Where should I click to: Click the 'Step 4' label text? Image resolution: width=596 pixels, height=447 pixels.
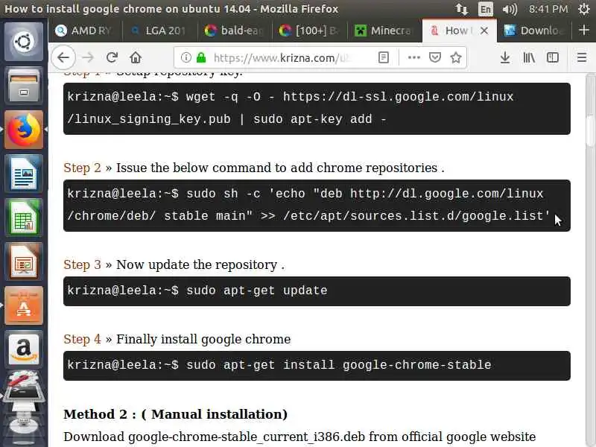82,339
